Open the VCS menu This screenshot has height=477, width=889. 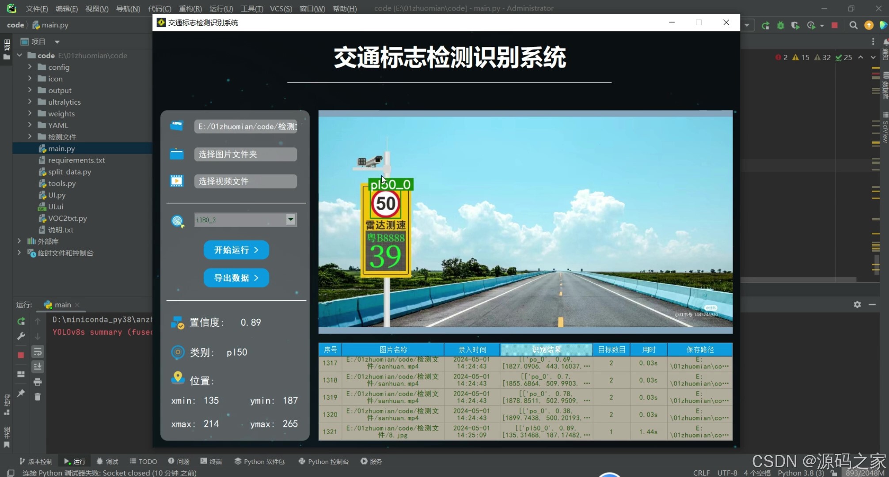coord(281,8)
